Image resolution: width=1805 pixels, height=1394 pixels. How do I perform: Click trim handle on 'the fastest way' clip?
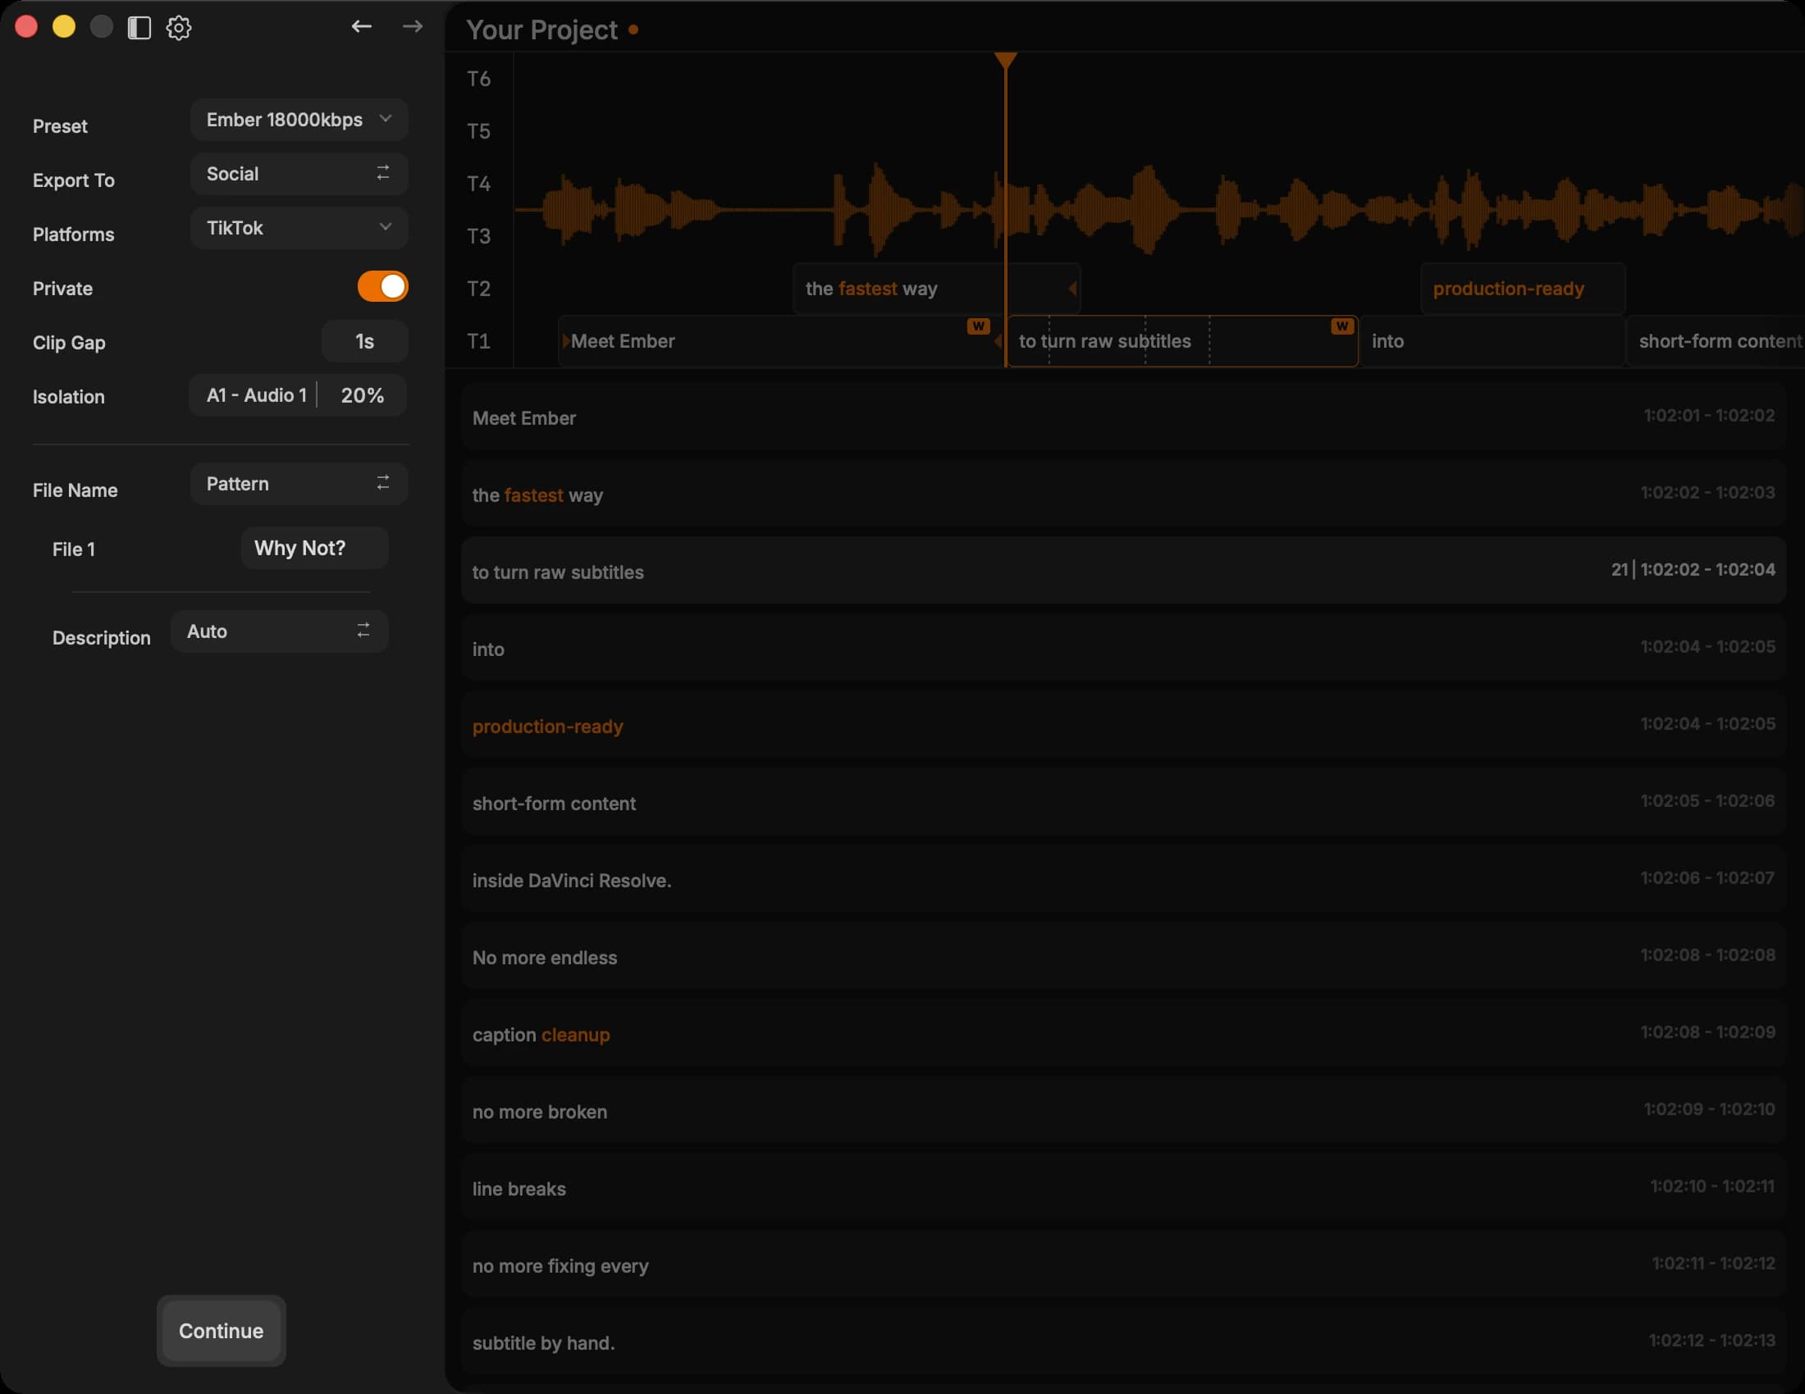[1072, 288]
